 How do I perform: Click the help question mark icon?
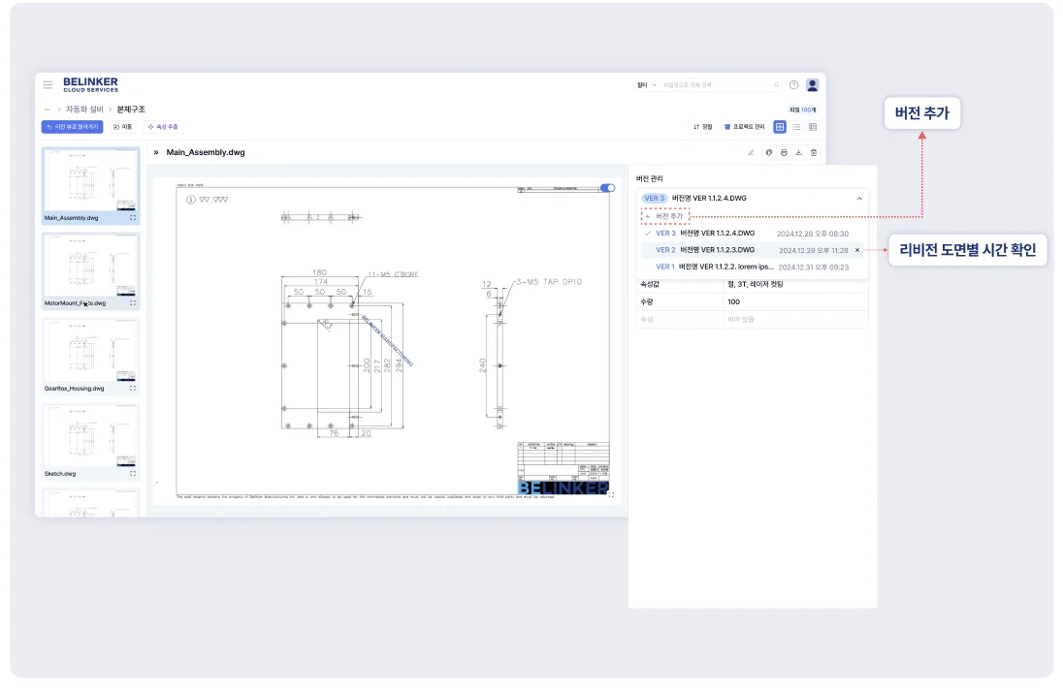point(793,85)
